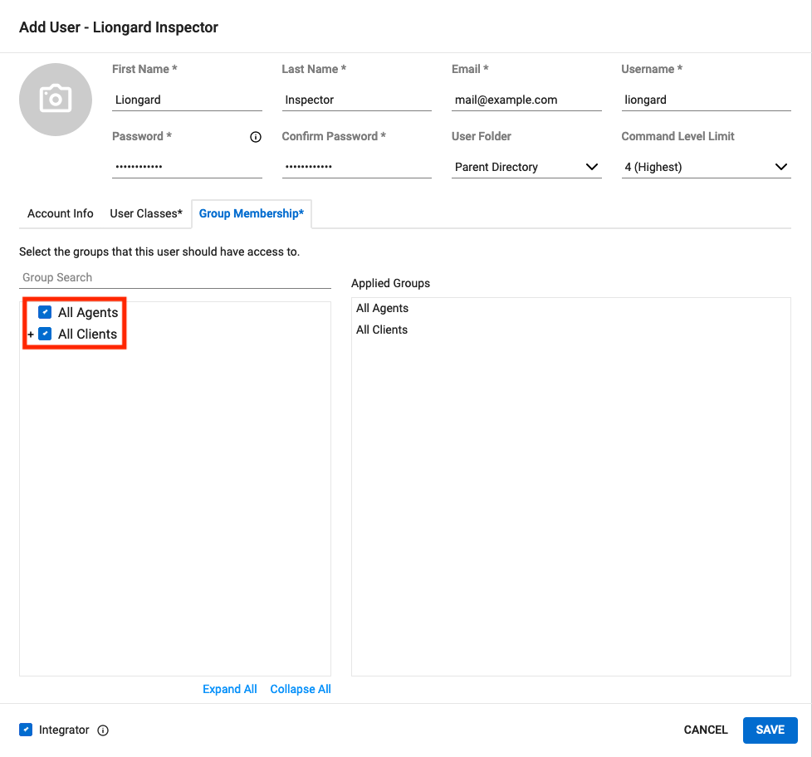Viewport: 812px width, 757px height.
Task: Focus the Group Search box
Action: click(x=175, y=277)
